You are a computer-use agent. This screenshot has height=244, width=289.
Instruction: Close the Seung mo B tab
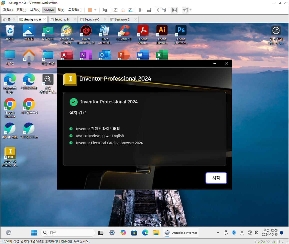point(75,19)
